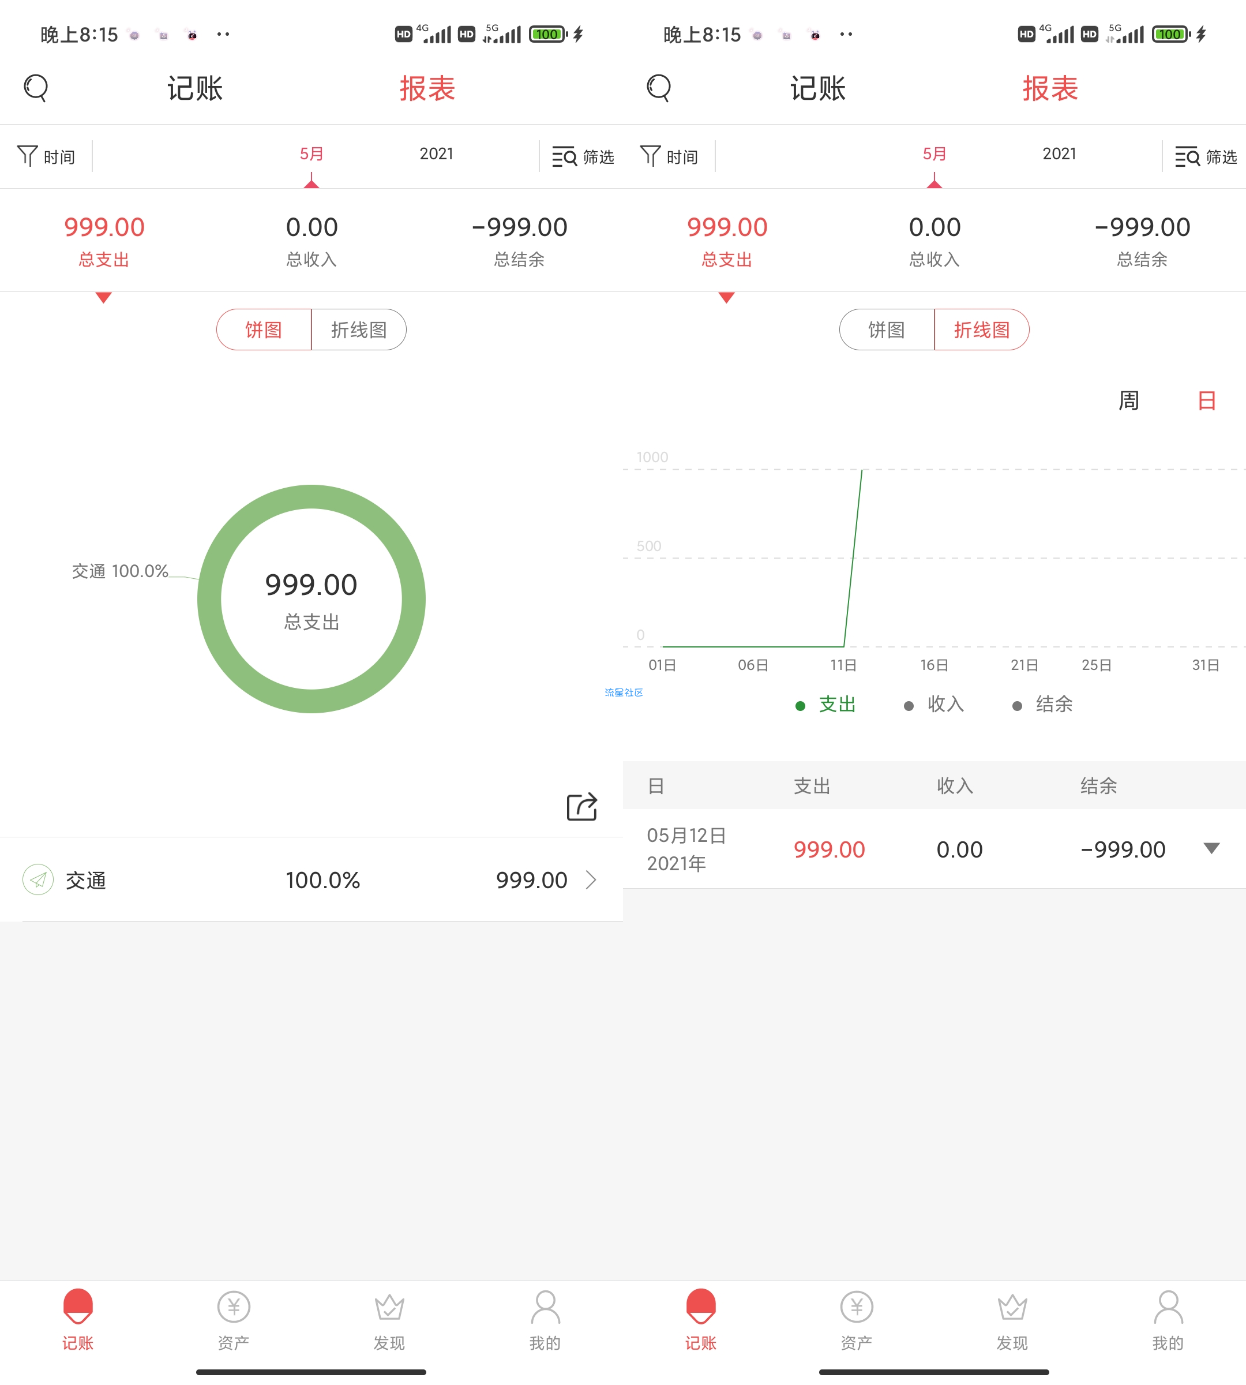
Task: Open 资产 bottom nav on right screen
Action: [857, 1319]
